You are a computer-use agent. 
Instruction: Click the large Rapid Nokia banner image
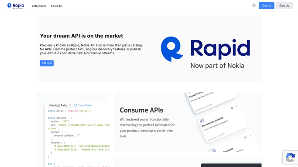(205, 53)
